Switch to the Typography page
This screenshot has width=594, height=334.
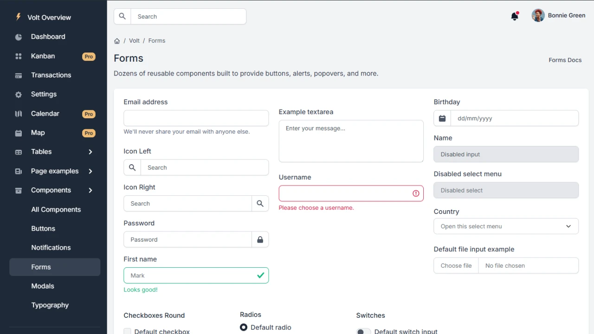[50, 305]
